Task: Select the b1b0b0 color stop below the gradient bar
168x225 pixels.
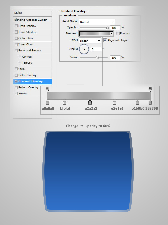Action: [x=137, y=102]
